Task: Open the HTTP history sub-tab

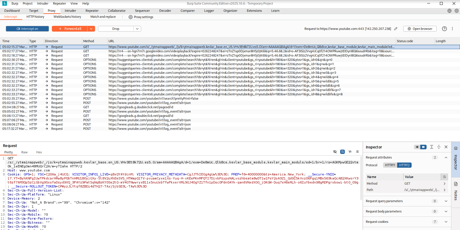Action: (x=35, y=17)
